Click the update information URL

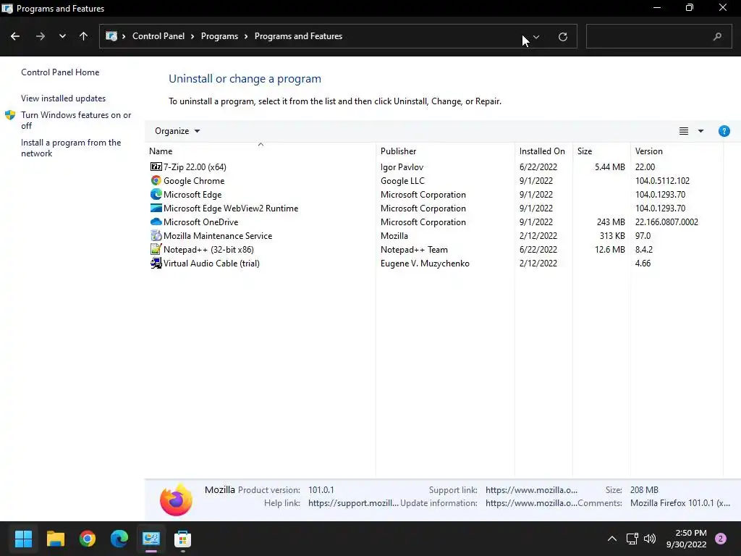531,503
